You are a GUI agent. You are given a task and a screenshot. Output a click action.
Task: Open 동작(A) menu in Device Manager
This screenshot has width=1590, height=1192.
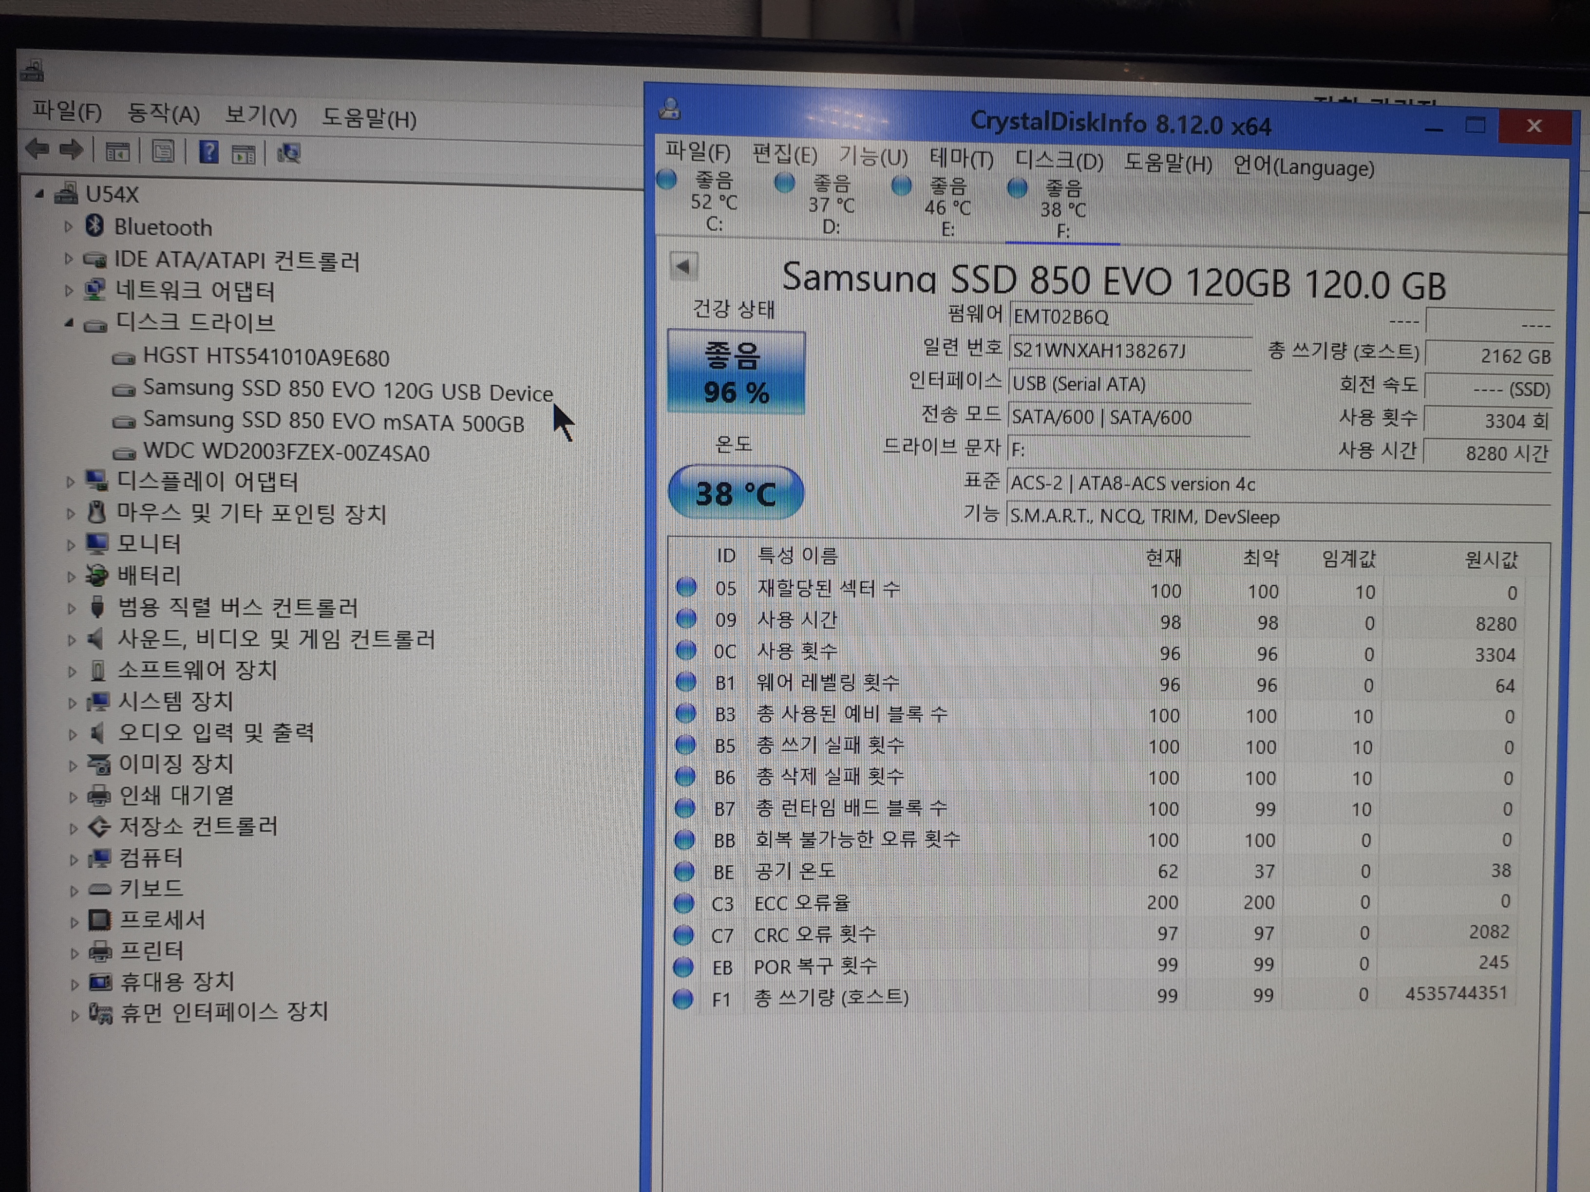point(163,113)
